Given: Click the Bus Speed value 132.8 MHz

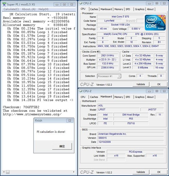Looking at the screenshot, I should (107, 64).
